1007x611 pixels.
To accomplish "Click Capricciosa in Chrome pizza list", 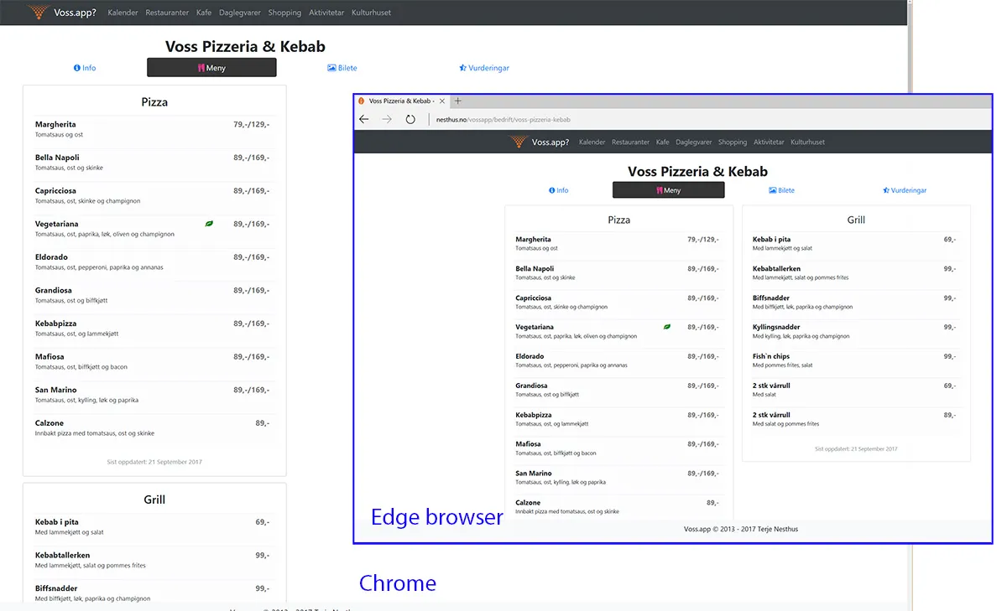I will pos(56,190).
